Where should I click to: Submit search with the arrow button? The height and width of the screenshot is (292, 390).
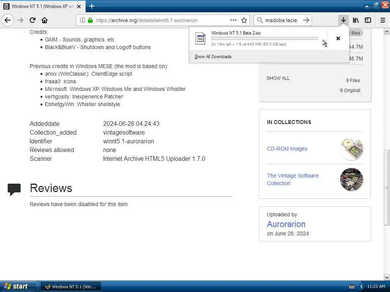point(306,20)
